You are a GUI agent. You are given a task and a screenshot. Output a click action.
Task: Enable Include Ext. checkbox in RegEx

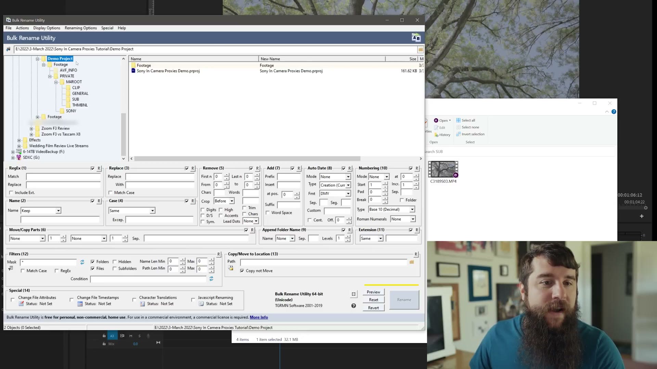pos(11,193)
